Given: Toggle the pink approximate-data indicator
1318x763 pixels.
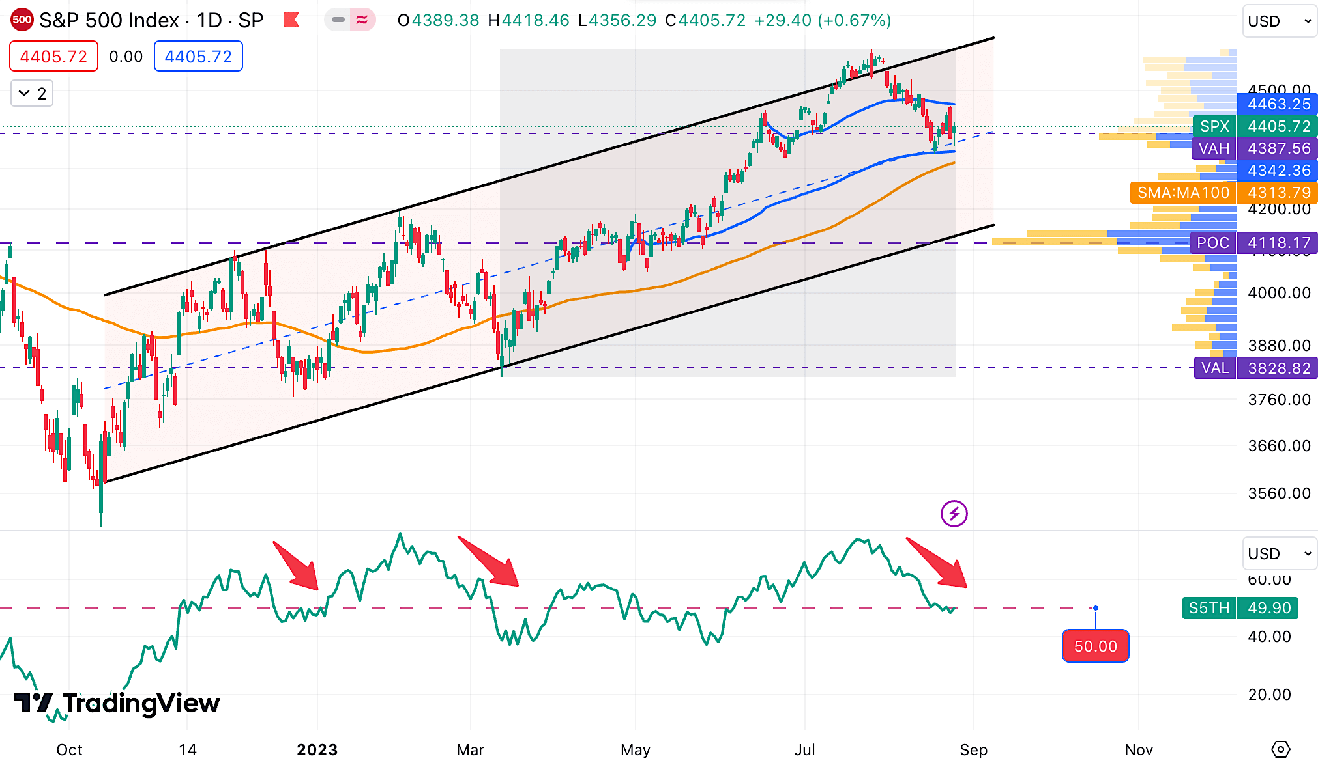Looking at the screenshot, I should pos(362,20).
